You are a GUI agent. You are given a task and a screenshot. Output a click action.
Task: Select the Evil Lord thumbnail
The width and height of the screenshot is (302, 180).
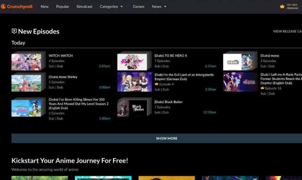tap(134, 82)
